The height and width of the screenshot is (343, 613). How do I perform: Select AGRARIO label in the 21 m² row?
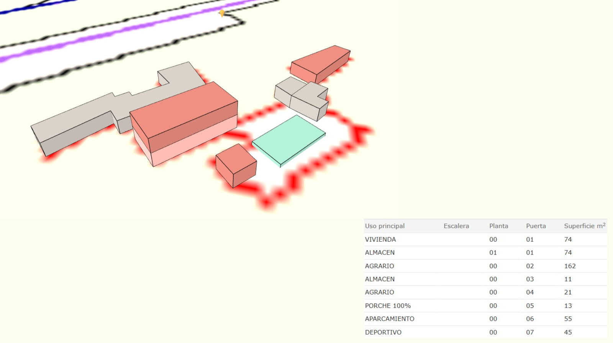379,292
